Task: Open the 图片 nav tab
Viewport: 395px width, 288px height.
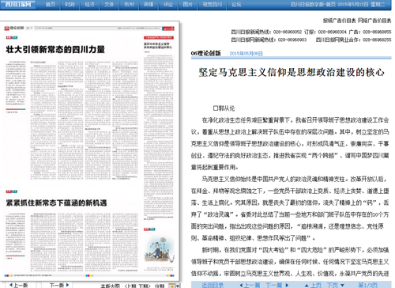Action: pos(187,5)
